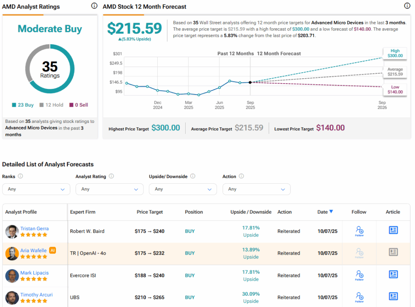This screenshot has width=415, height=307.
Task: Open the Upside/ Downside dropdown
Action: pos(183,189)
